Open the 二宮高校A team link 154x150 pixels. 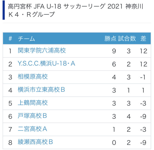[32, 129]
